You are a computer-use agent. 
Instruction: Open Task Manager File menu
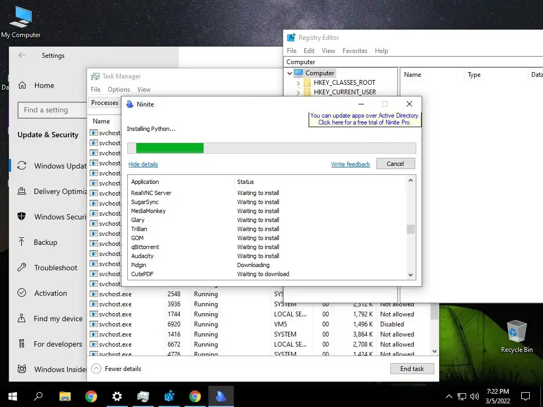[95, 89]
